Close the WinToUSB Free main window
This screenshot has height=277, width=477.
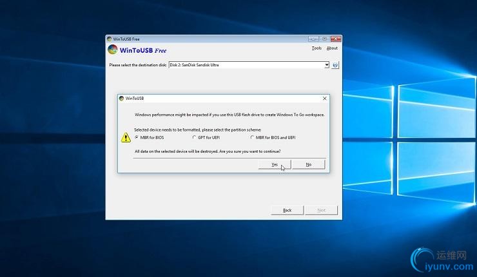pos(336,39)
